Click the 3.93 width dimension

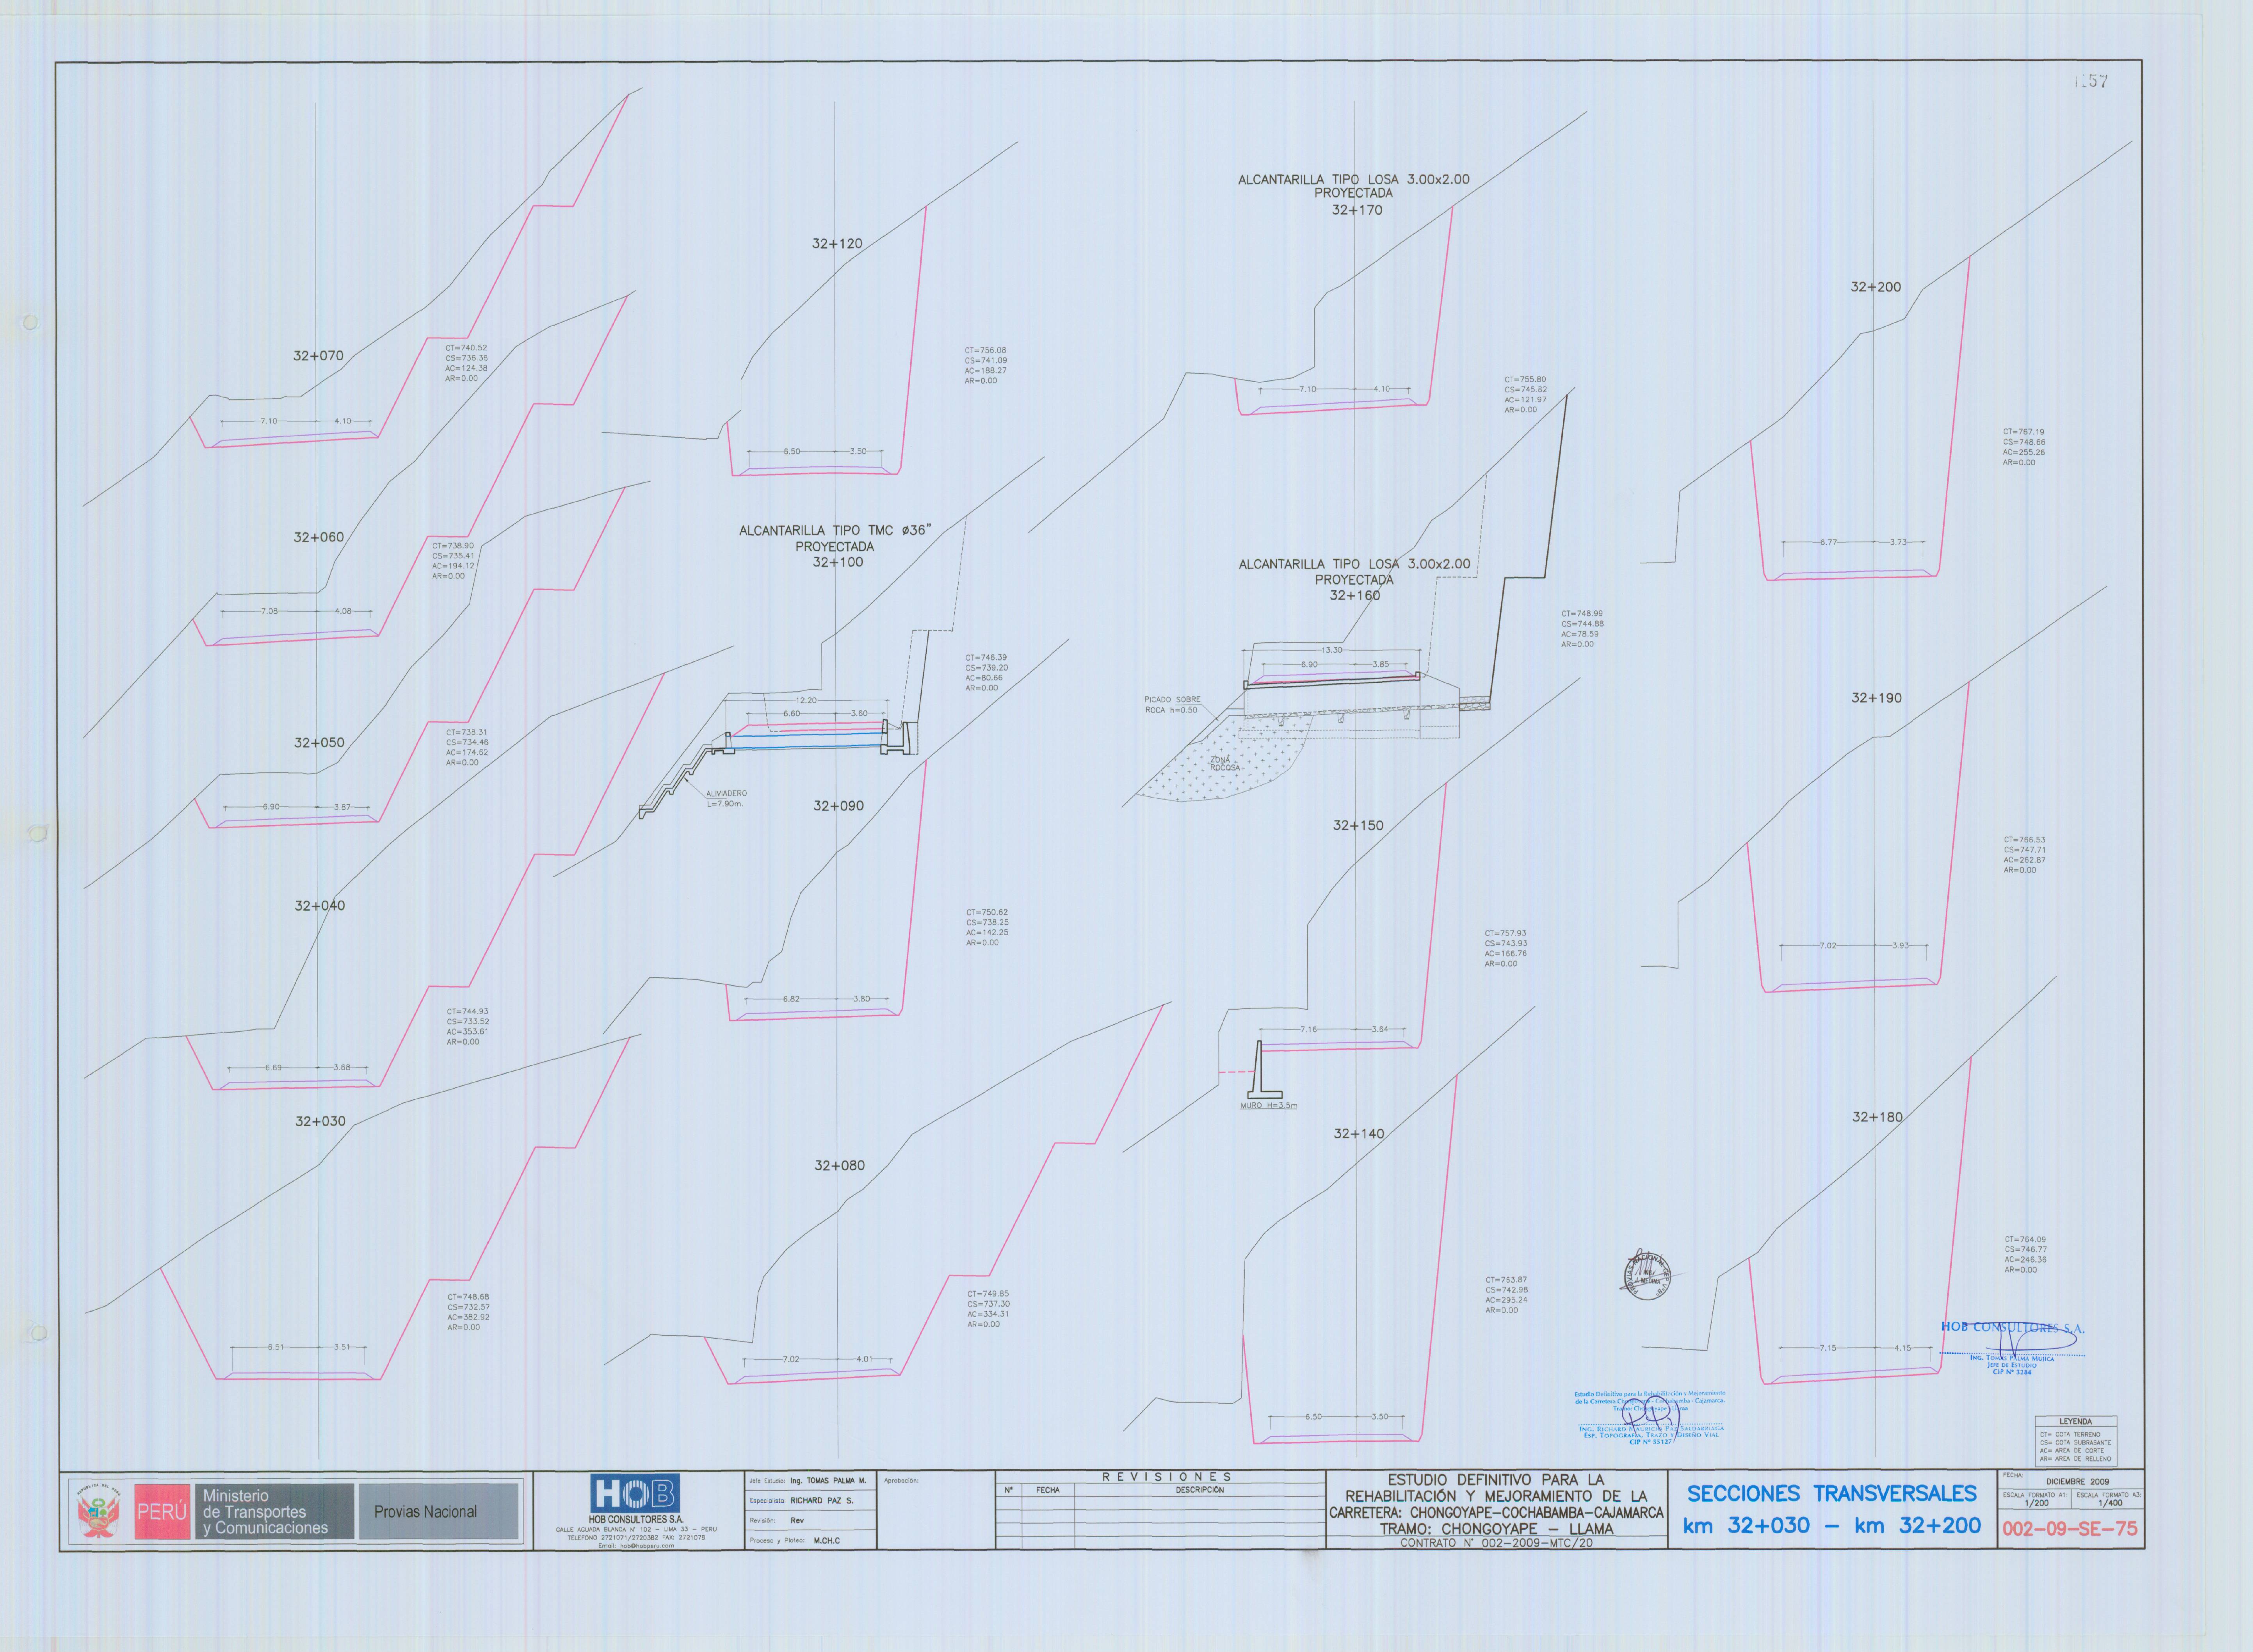(1900, 946)
